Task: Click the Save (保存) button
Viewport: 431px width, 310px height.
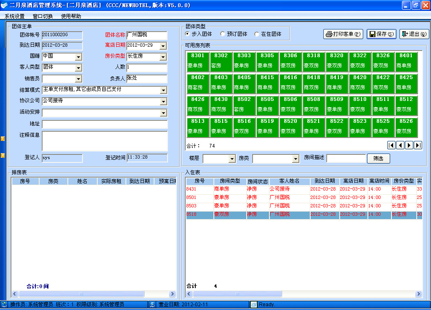Action: (x=381, y=34)
